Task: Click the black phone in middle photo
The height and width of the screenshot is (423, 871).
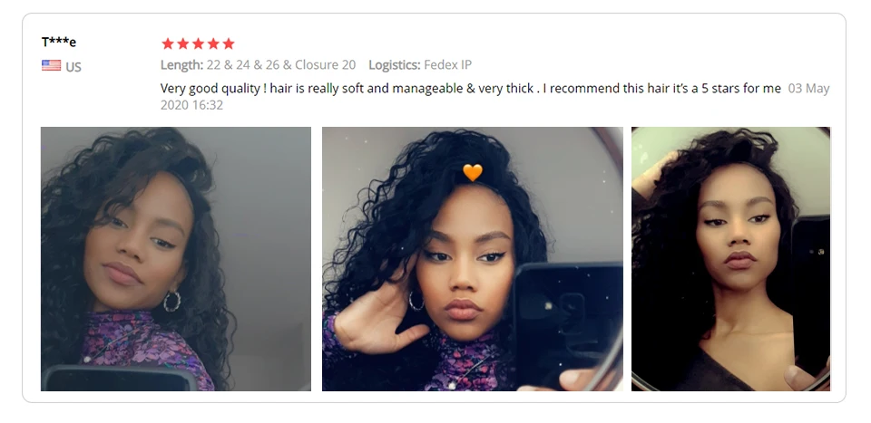Action: [x=567, y=324]
